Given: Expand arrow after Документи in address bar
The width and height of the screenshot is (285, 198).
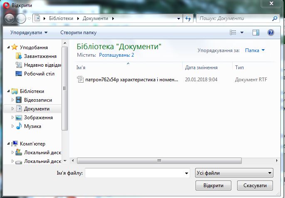Looking at the screenshot, I should point(113,18).
